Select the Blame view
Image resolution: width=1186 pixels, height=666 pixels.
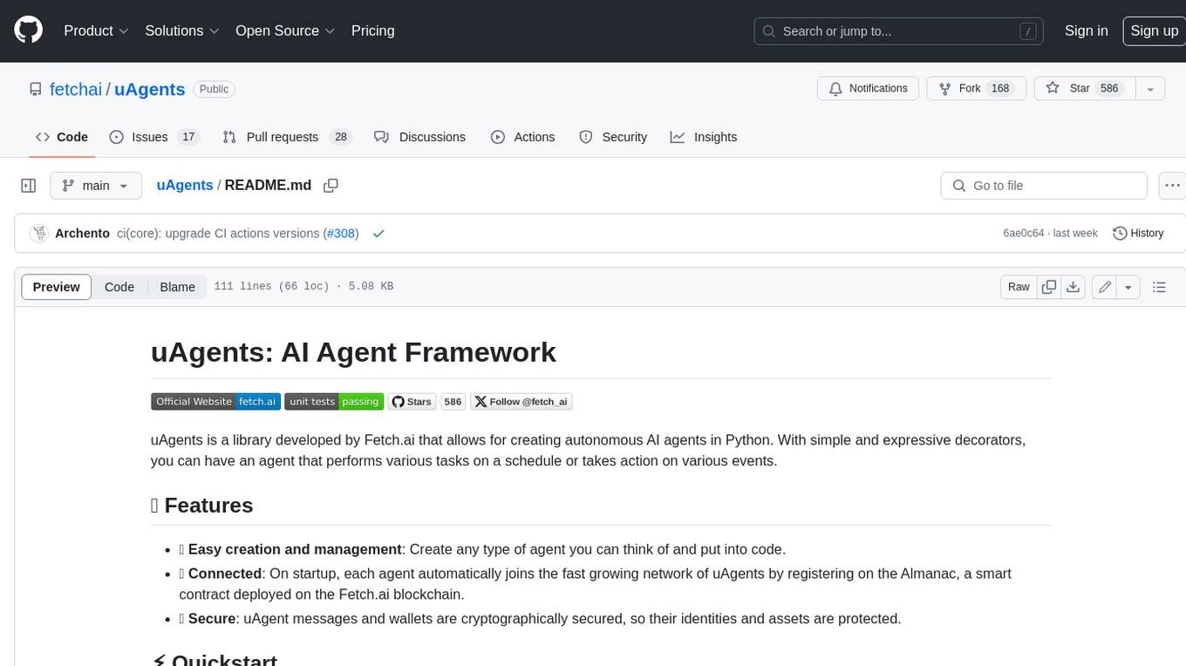coord(177,287)
